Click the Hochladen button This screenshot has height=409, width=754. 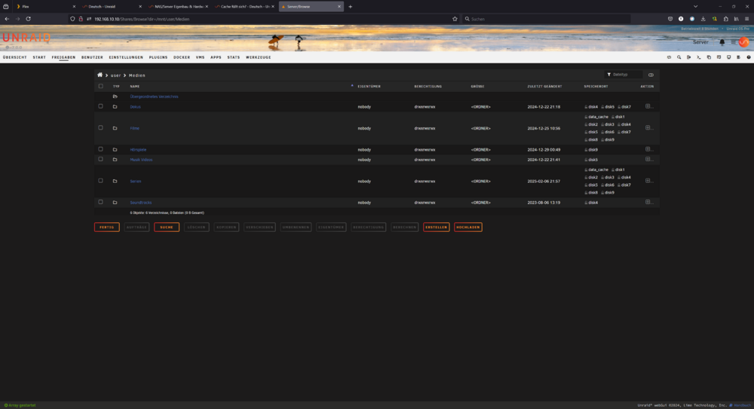[x=468, y=227]
